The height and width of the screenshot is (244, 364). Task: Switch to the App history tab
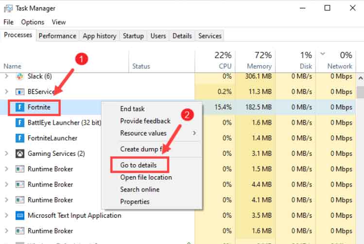pyautogui.click(x=99, y=36)
